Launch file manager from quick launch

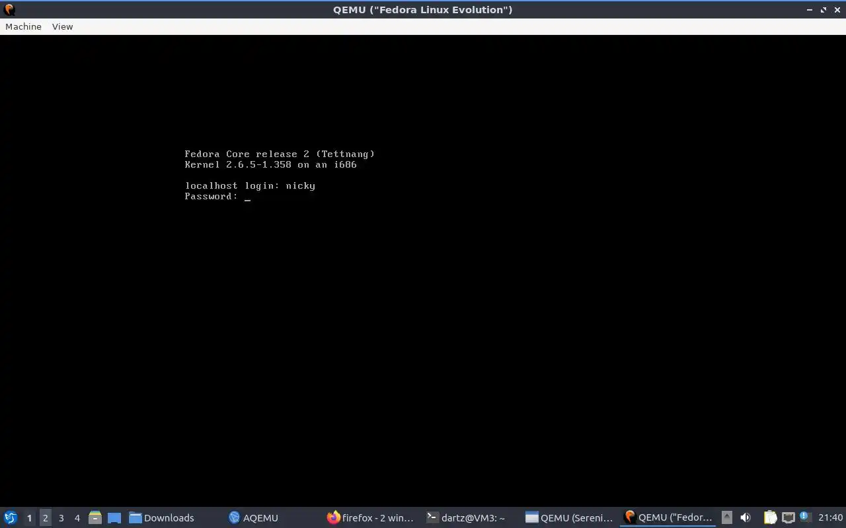pyautogui.click(x=95, y=517)
